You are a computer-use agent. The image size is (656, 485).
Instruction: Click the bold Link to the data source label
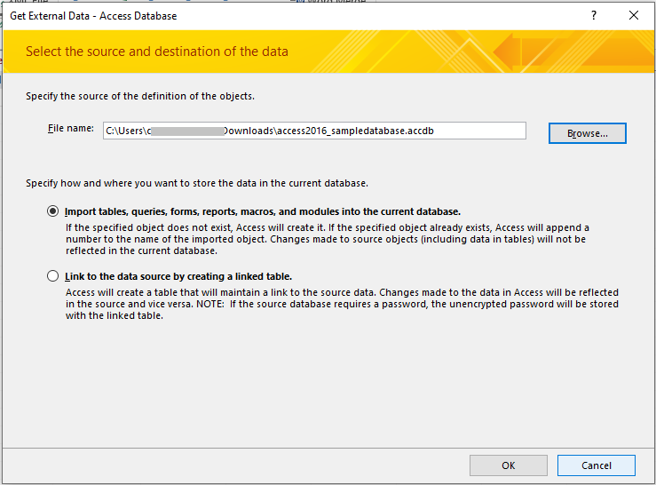[x=178, y=276]
